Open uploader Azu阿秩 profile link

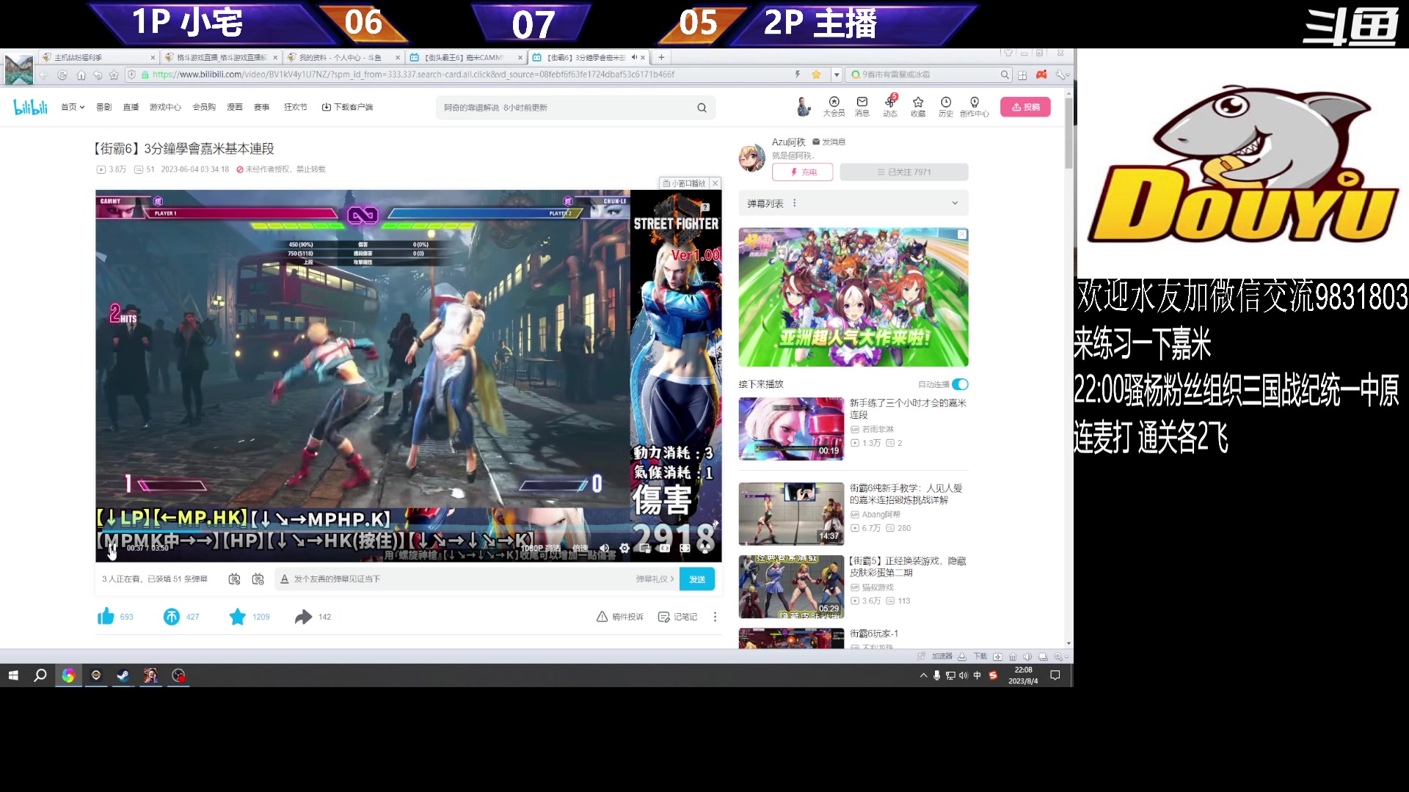[x=788, y=142]
